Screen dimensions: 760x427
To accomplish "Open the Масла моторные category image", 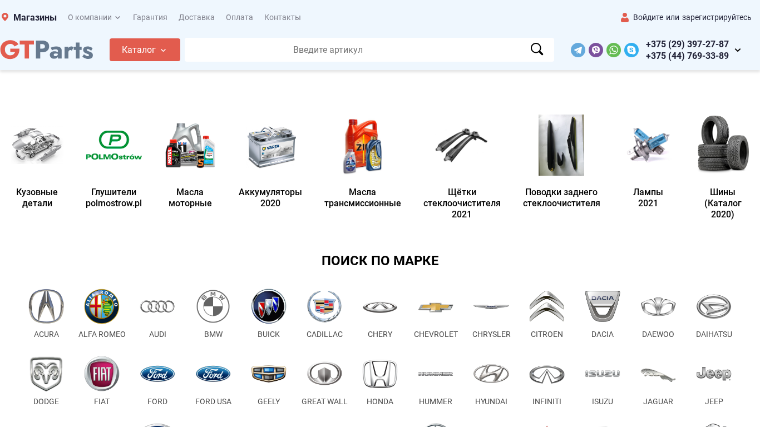I will [x=190, y=145].
